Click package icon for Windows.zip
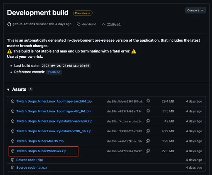This screenshot has height=175, width=212. coord(13,151)
